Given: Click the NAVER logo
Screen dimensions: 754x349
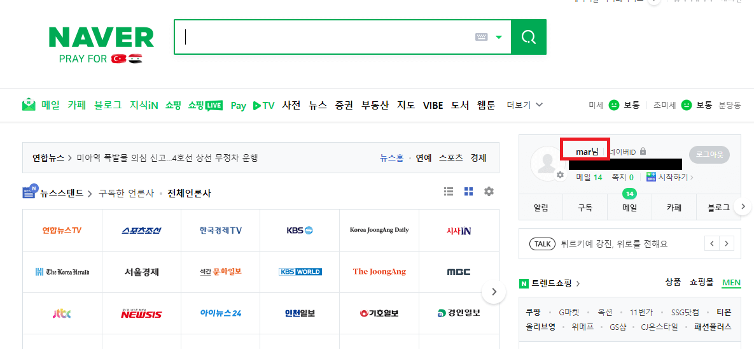Looking at the screenshot, I should [x=101, y=37].
